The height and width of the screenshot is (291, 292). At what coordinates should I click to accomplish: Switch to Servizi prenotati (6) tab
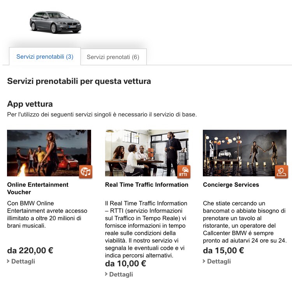(x=113, y=57)
